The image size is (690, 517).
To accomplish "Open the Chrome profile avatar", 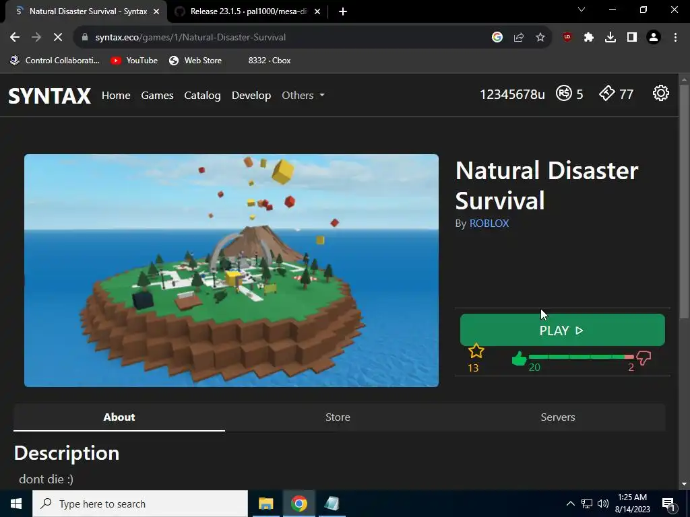I will [x=654, y=38].
